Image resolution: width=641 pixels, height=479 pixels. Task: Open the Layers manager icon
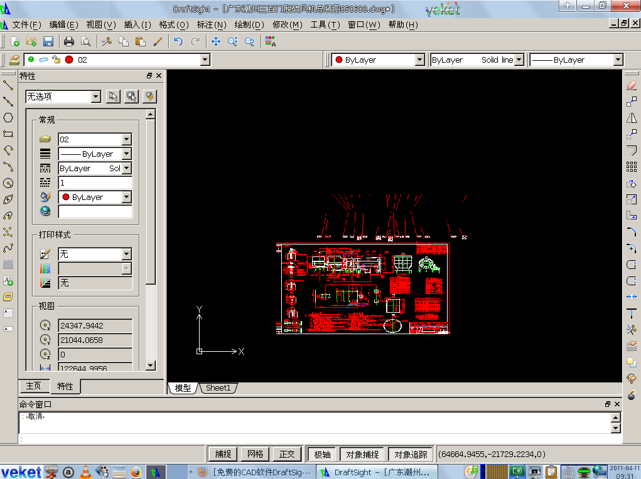tap(14, 60)
